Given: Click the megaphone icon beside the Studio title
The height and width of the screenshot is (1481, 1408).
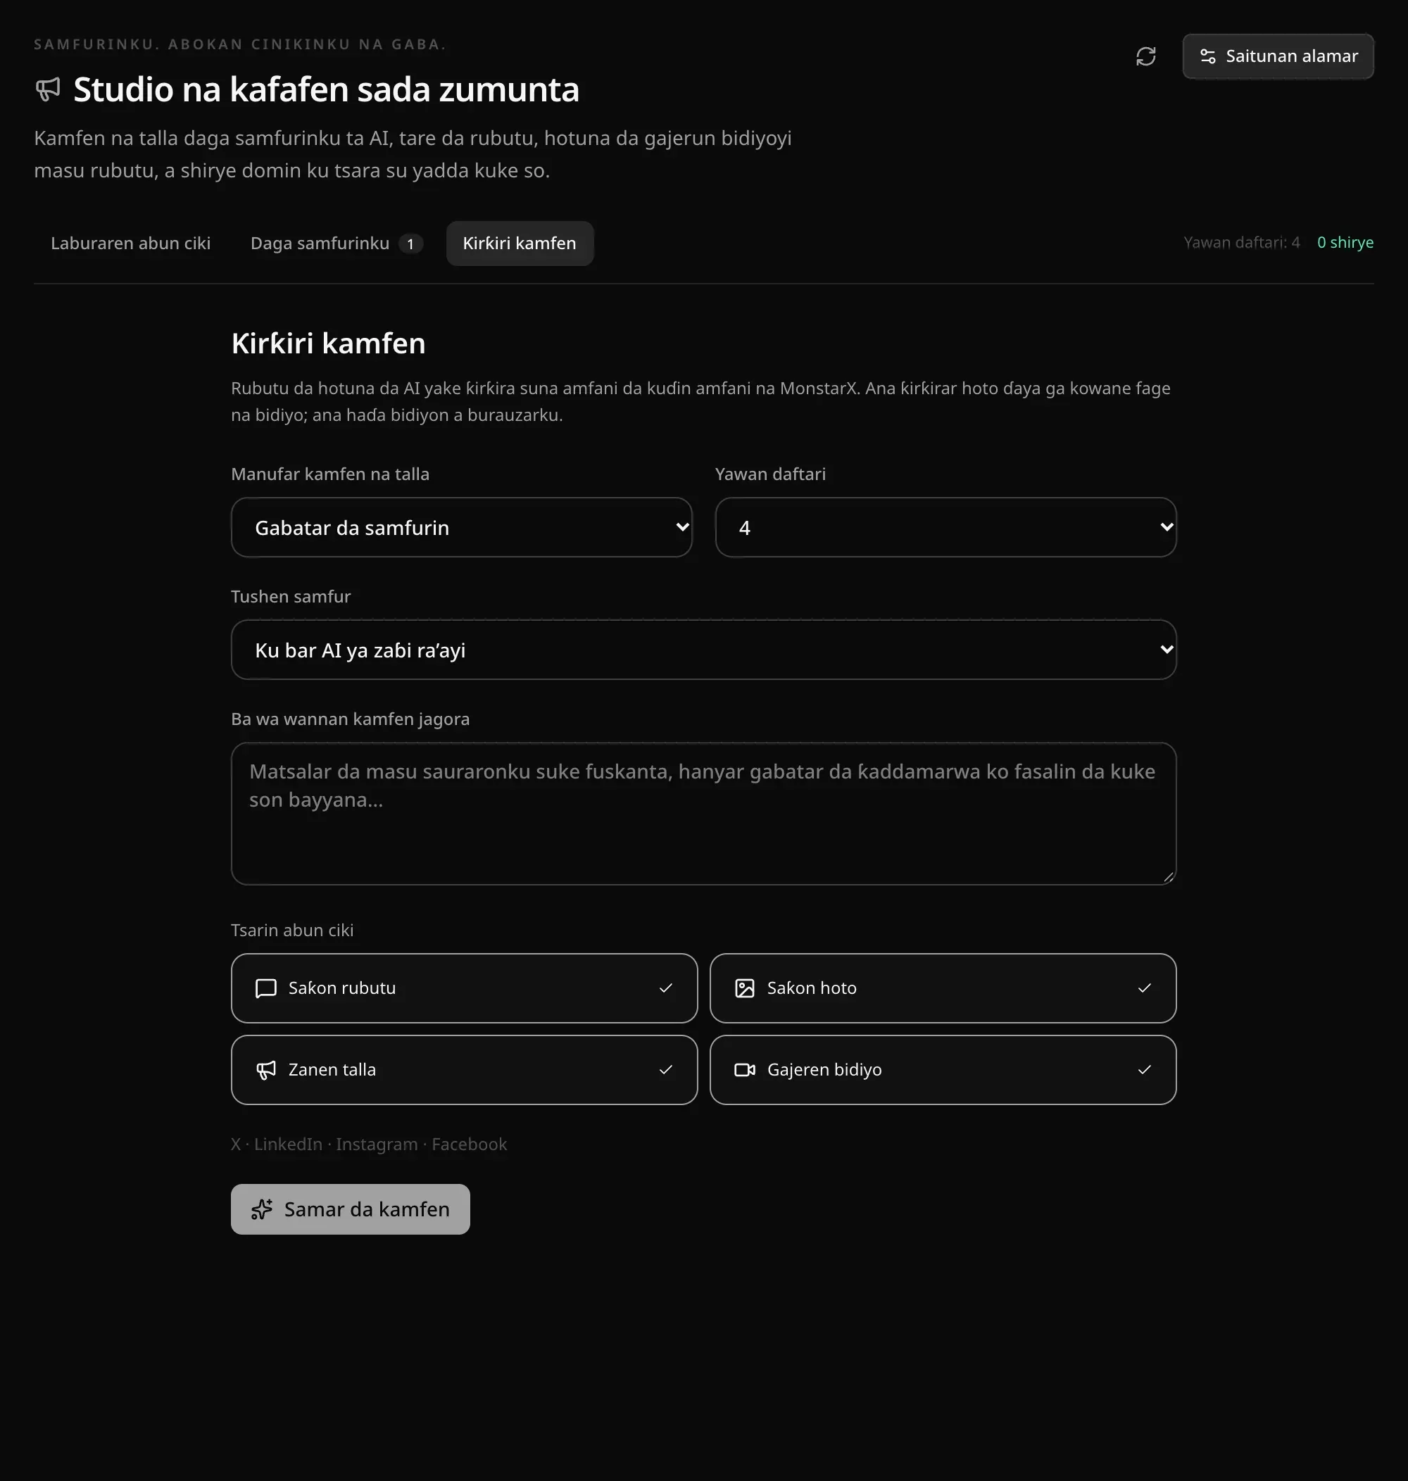Looking at the screenshot, I should pyautogui.click(x=48, y=89).
